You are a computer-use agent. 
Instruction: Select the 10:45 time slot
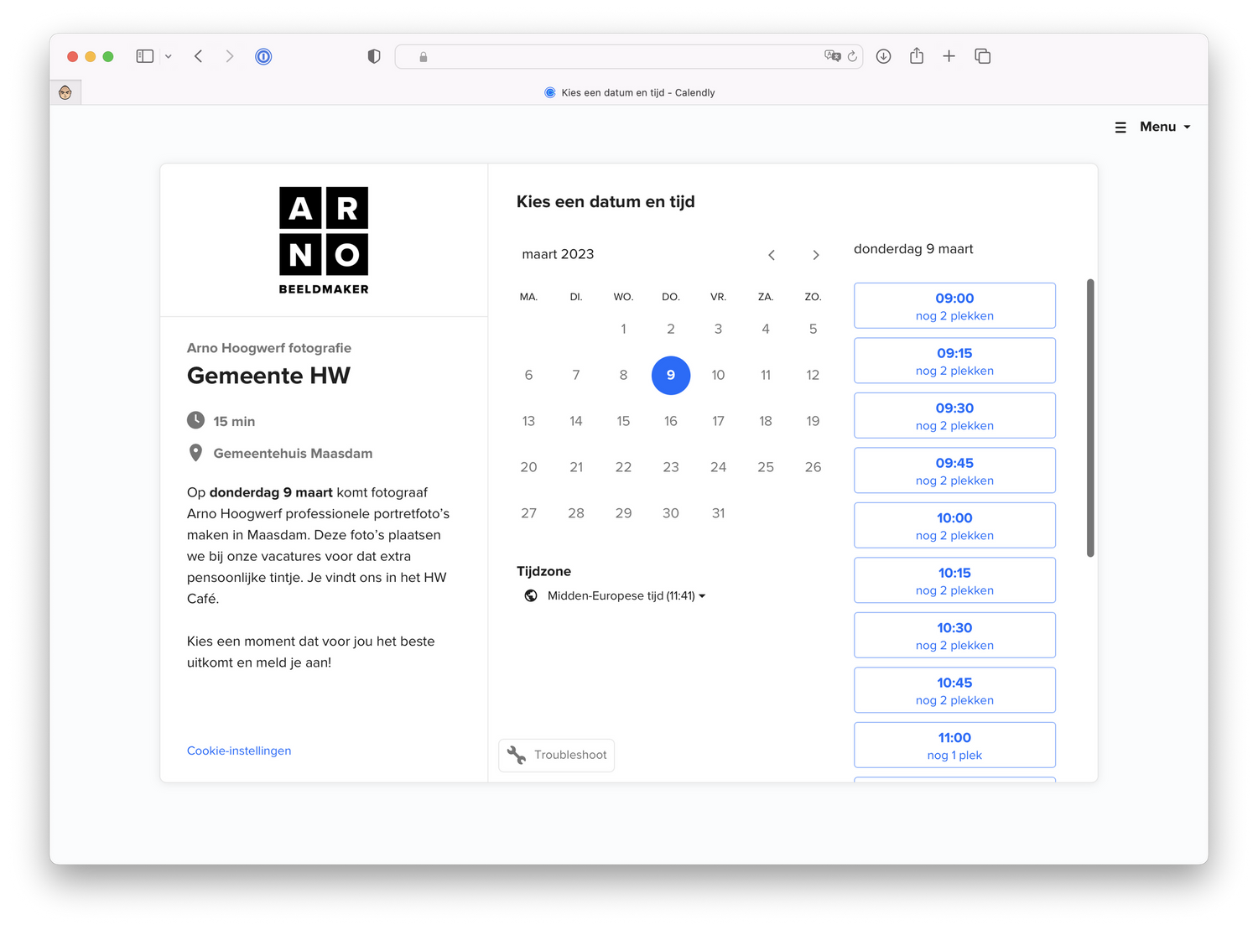[954, 690]
